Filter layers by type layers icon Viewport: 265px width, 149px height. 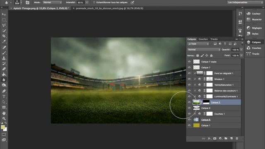pos(225,44)
